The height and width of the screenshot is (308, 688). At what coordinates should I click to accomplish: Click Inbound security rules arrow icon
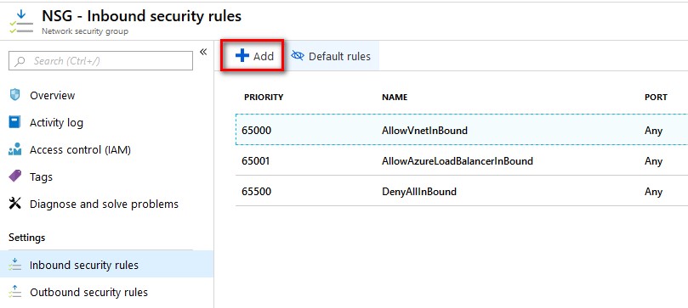click(x=15, y=265)
